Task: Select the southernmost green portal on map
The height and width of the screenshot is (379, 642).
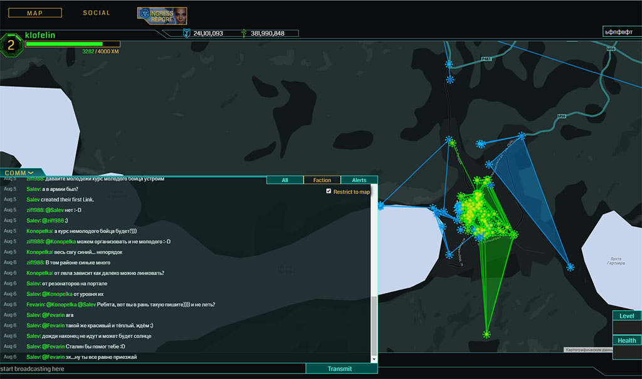Action: (486, 335)
